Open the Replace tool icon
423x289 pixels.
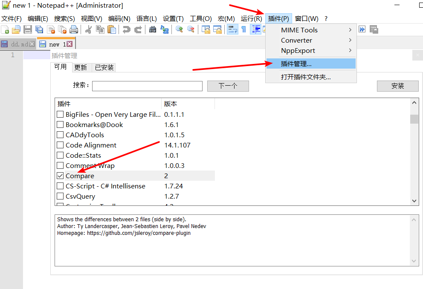point(164,29)
